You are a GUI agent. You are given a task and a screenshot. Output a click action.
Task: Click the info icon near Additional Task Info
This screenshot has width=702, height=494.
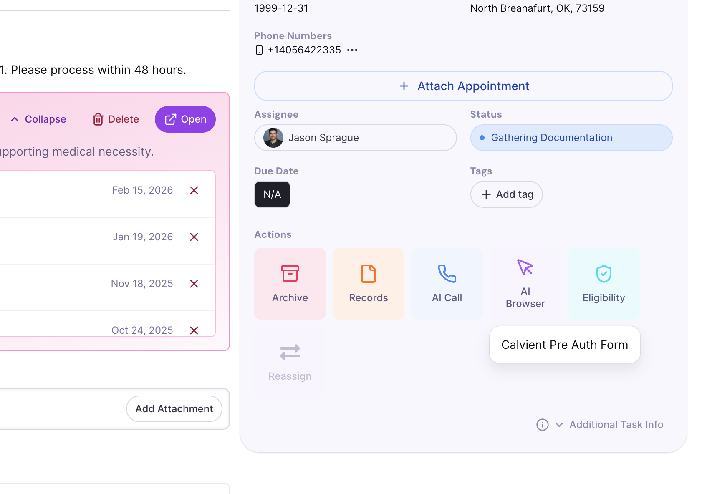point(542,424)
